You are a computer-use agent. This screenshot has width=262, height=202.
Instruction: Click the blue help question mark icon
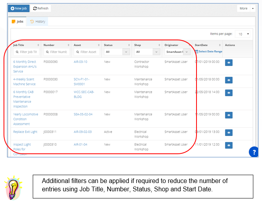click(255, 152)
